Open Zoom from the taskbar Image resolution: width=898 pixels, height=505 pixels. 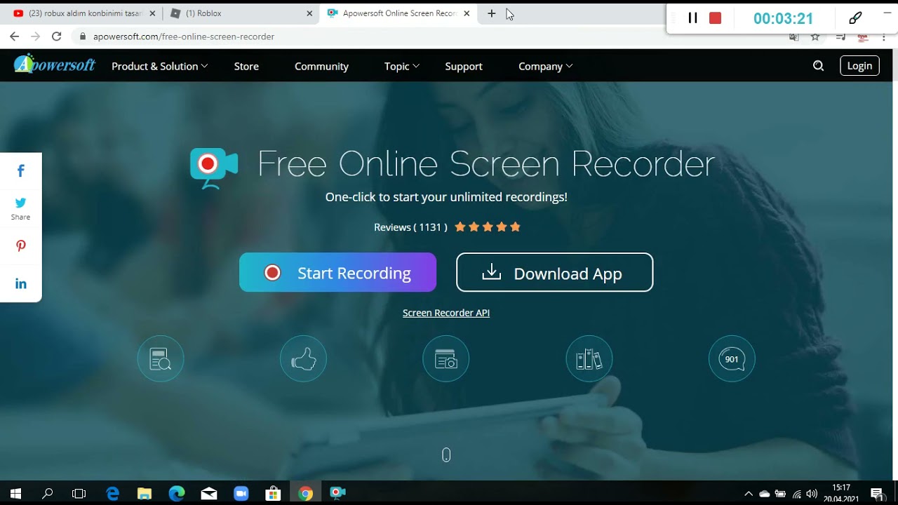point(241,493)
